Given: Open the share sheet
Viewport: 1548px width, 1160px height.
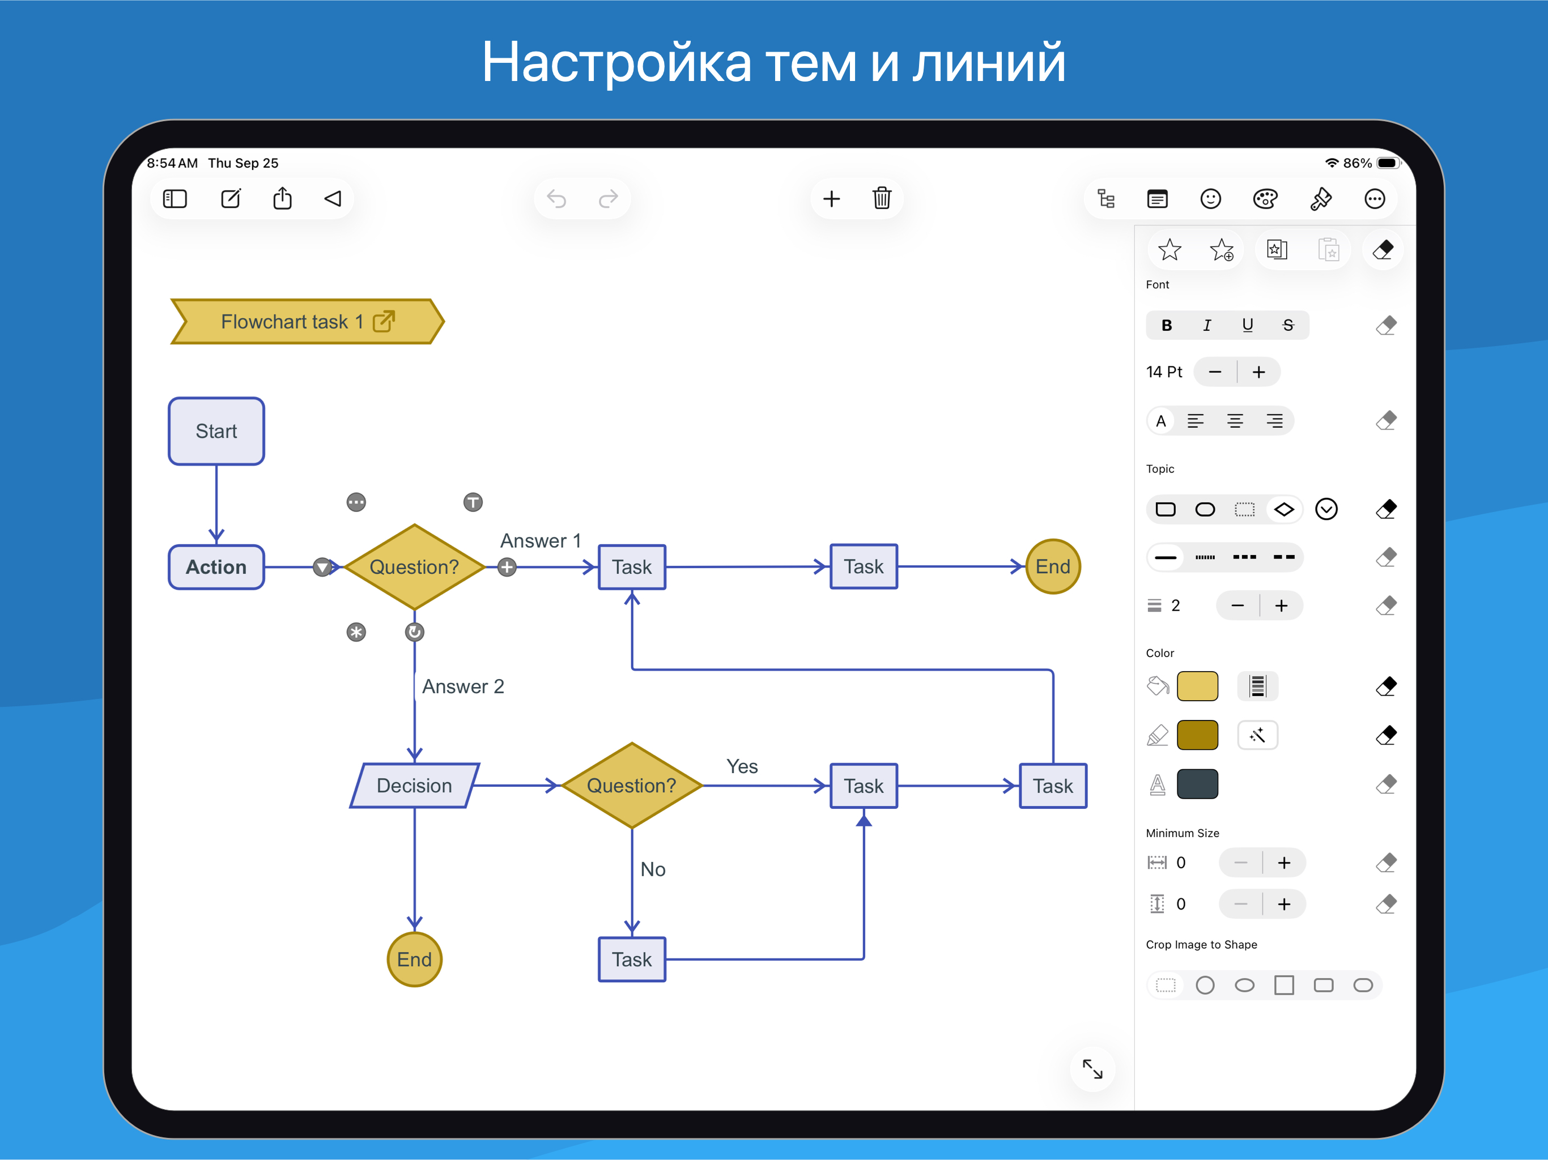Looking at the screenshot, I should click(282, 199).
